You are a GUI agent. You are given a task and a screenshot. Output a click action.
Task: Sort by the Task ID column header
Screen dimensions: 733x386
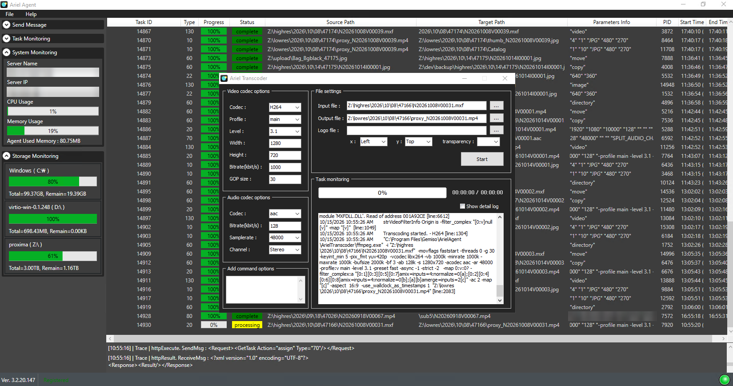pyautogui.click(x=144, y=22)
